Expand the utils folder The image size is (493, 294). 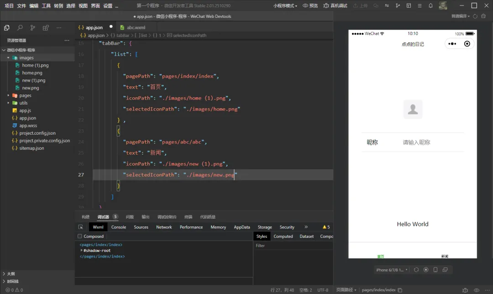click(x=8, y=103)
